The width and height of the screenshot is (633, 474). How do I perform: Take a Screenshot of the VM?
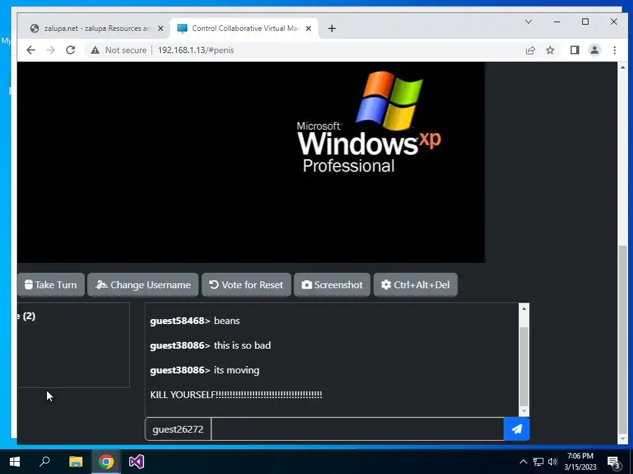click(332, 285)
